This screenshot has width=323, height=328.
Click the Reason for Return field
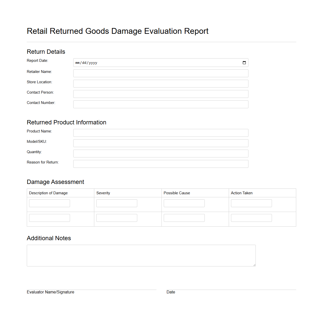tap(161, 164)
